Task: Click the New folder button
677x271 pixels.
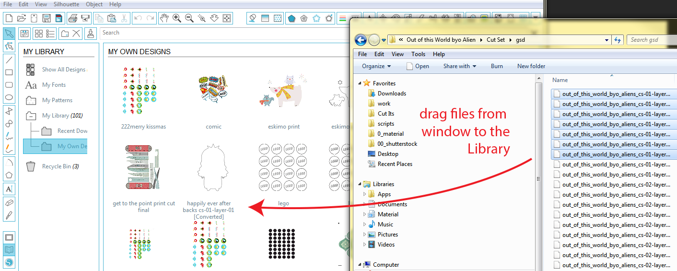Action: [x=531, y=66]
